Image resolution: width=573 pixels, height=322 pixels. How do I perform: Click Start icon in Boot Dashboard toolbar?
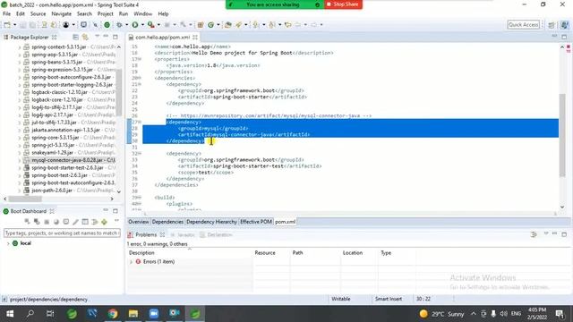point(27,222)
